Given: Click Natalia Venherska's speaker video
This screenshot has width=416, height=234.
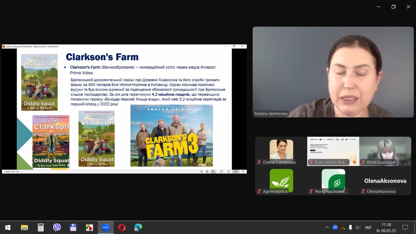Looking at the screenshot, I should (333, 72).
